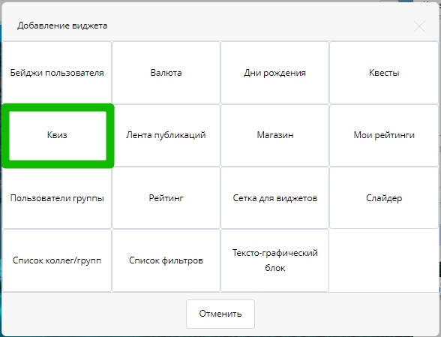Select the Мои рейтинги widget
Viewport: 441px width, 337px height.
384,135
